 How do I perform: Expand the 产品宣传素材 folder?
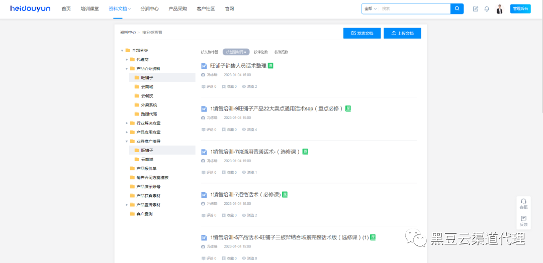point(127,205)
